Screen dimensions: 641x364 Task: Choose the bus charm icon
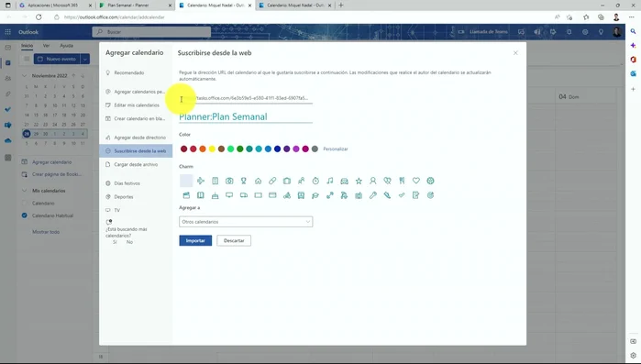(302, 195)
